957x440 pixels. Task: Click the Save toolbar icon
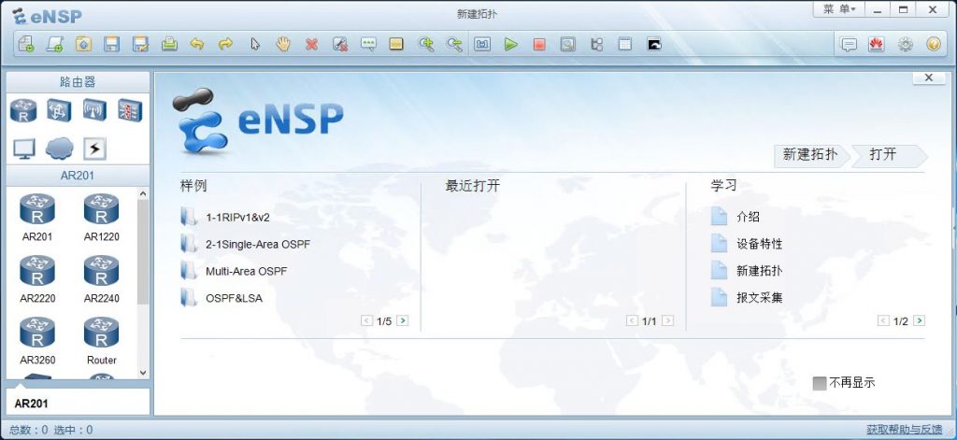click(x=112, y=44)
